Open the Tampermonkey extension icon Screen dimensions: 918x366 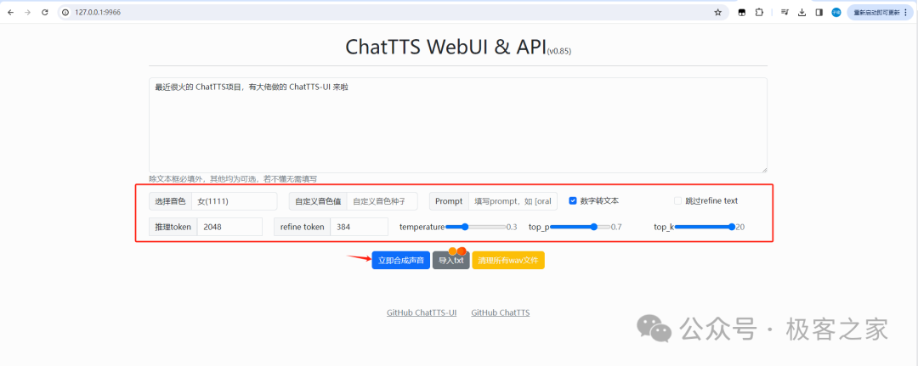(x=742, y=12)
